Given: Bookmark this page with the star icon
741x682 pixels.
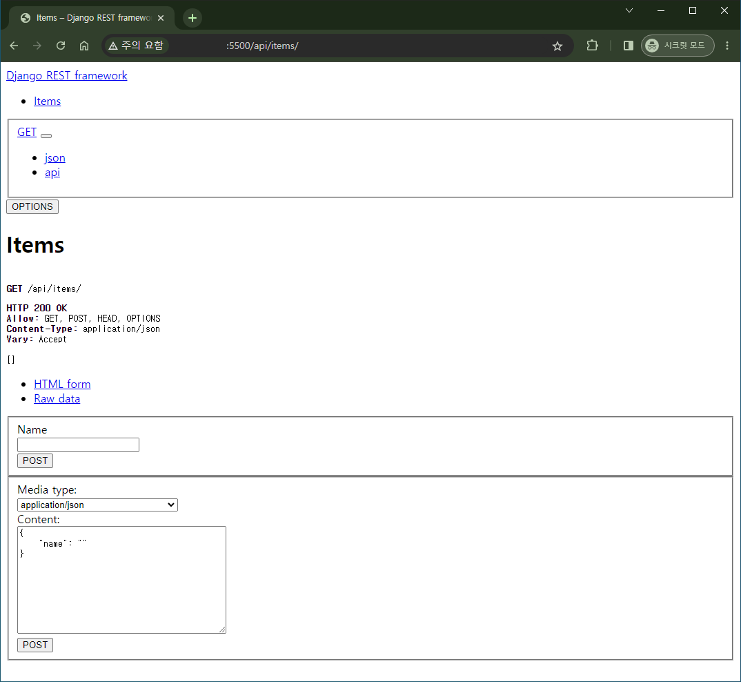Looking at the screenshot, I should pyautogui.click(x=557, y=46).
